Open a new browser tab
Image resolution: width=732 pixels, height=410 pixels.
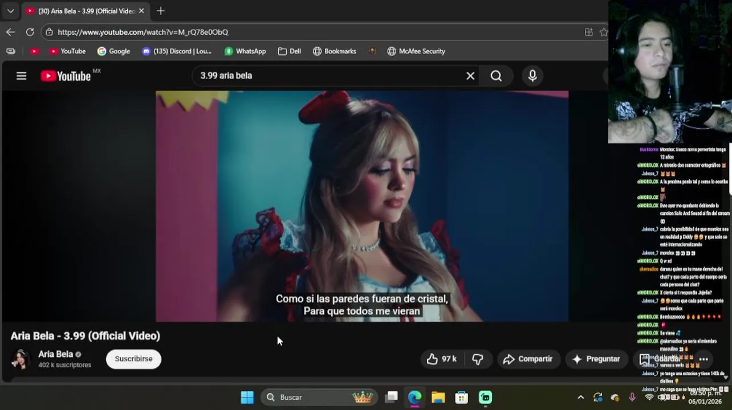161,11
